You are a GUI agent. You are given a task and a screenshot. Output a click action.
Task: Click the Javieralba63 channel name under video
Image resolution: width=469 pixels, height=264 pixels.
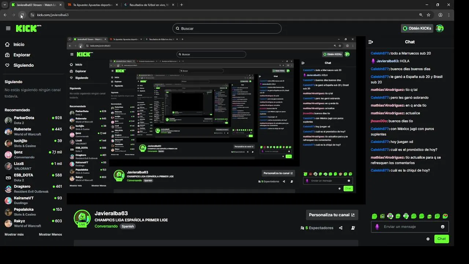tap(111, 213)
